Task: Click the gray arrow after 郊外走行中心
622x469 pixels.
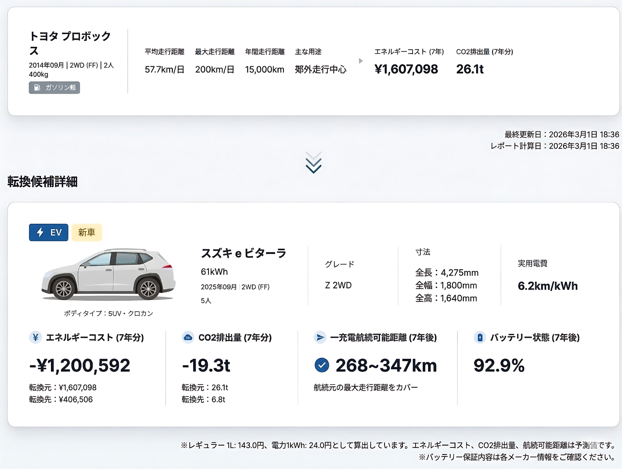Action: 360,60
